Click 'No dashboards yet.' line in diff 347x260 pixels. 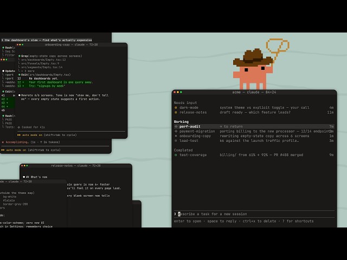(x=43, y=79)
